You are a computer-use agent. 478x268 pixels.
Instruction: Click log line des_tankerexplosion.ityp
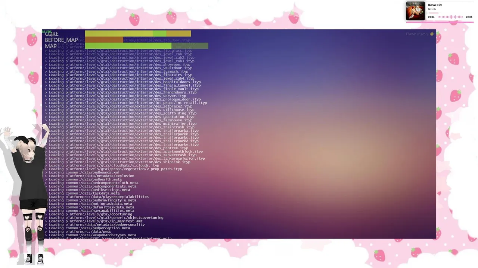tap(125, 158)
